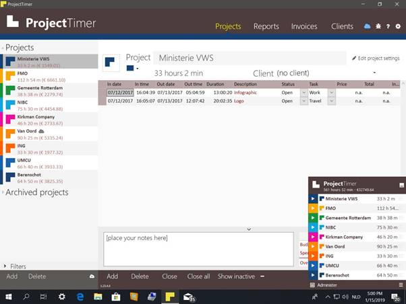The height and width of the screenshot is (304, 406).
Task: Toggle Show inactive entries
Action: 236,276
